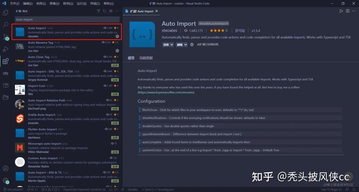Image resolution: width=359 pixels, height=192 pixels.
Task: Open gear menu for Auto Rename Tag
Action: (117, 51)
